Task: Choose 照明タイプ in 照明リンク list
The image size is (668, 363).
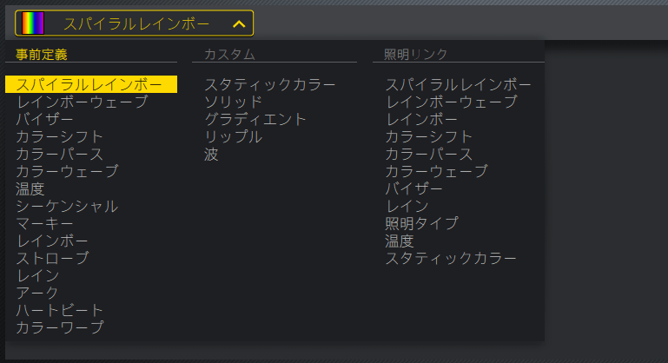Action: 422,223
